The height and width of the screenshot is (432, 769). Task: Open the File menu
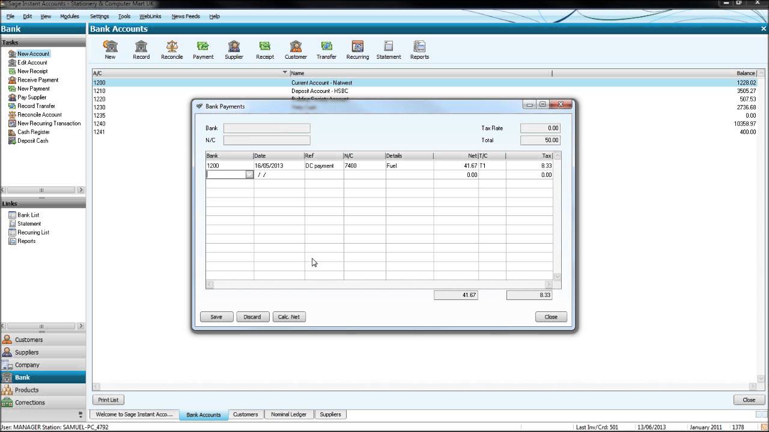point(10,16)
